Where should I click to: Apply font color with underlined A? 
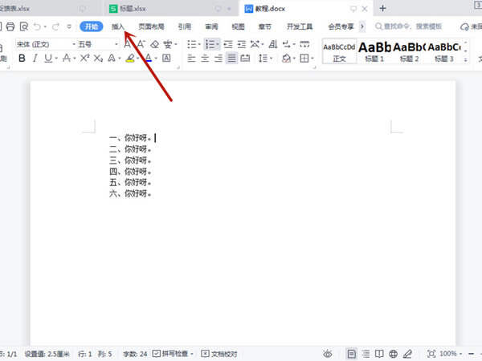point(149,58)
